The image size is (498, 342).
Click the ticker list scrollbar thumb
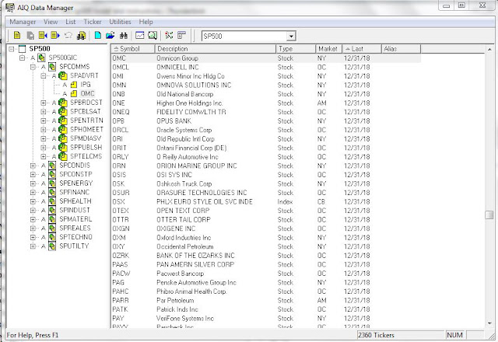click(x=489, y=215)
